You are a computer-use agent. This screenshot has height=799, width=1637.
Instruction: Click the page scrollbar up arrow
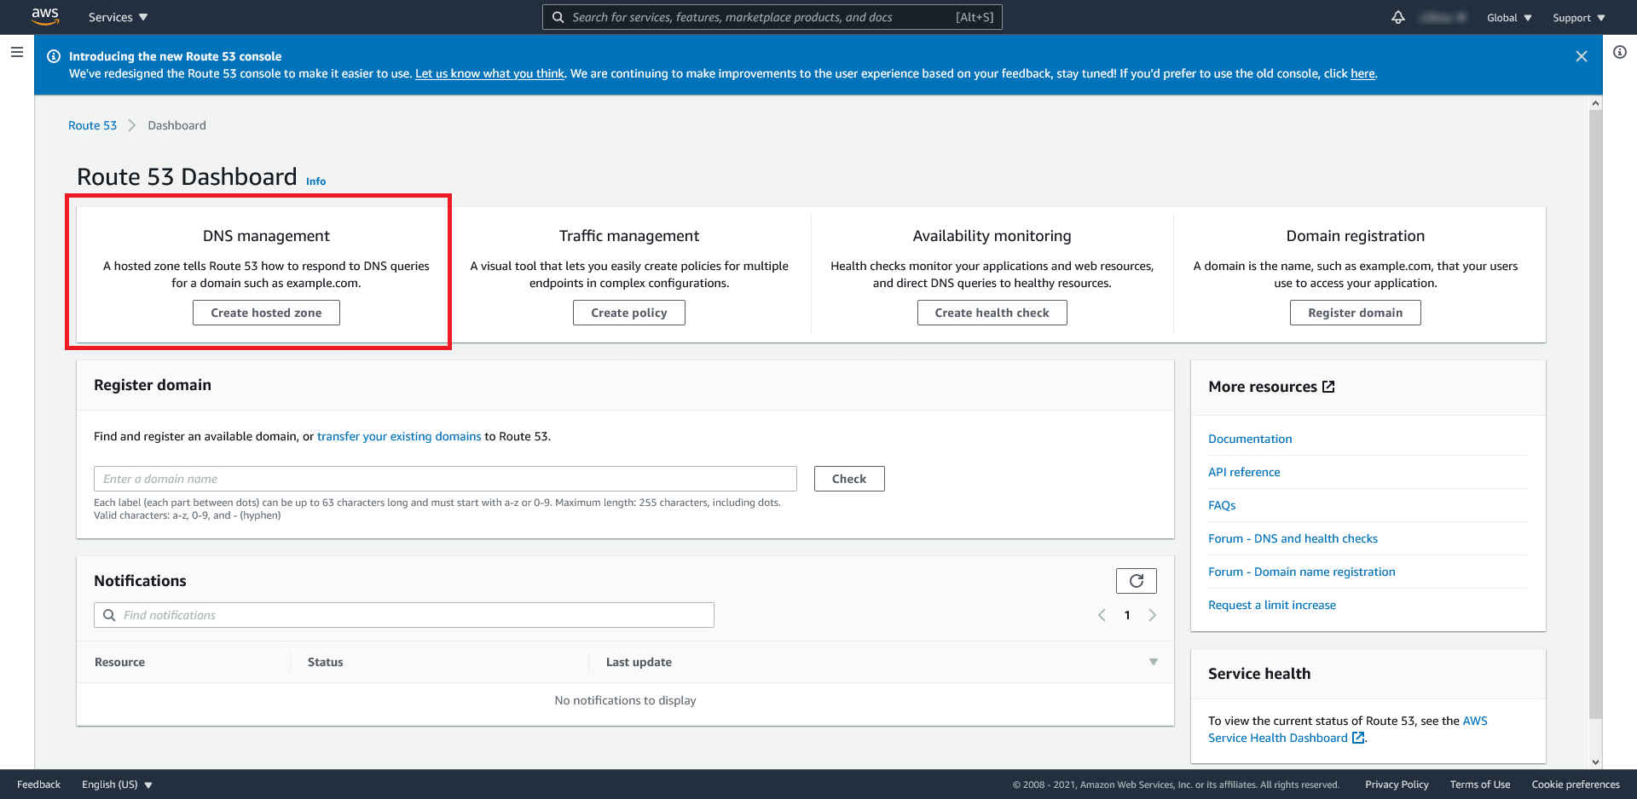1595,103
